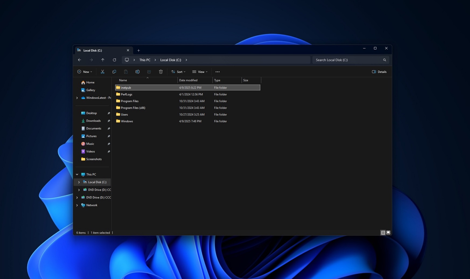Image resolution: width=470 pixels, height=279 pixels.
Task: Switch to large thumbnails view at bottom right
Action: (x=388, y=232)
